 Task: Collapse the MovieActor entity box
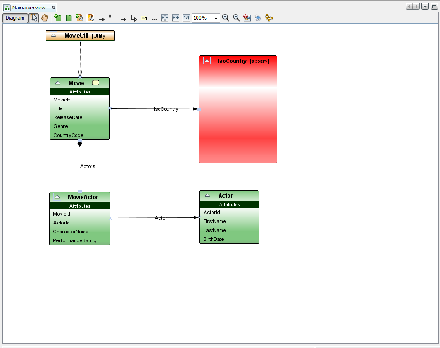coord(57,197)
